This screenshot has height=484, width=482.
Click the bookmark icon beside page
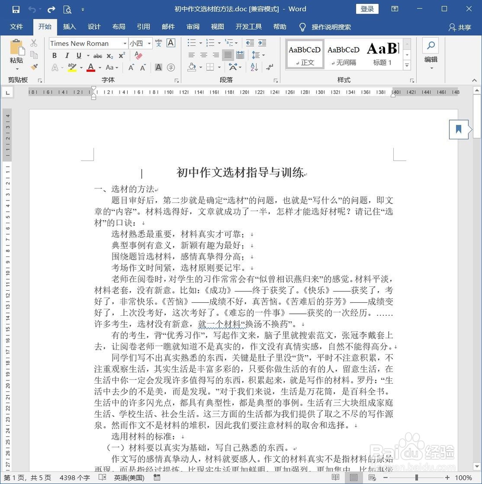click(458, 129)
